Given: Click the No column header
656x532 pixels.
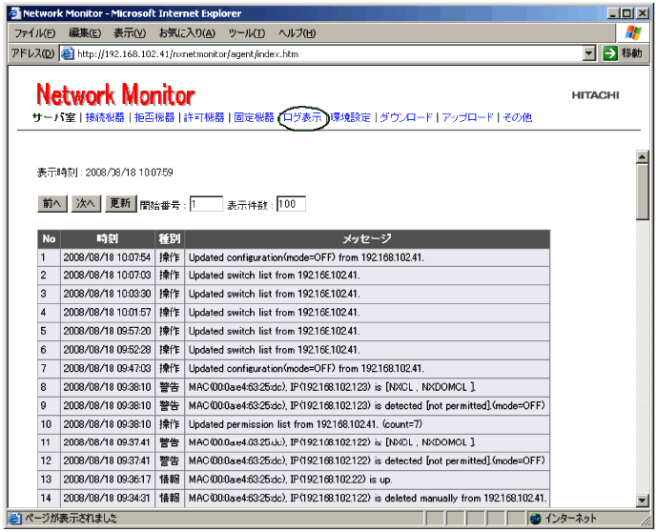Looking at the screenshot, I should tap(49, 238).
